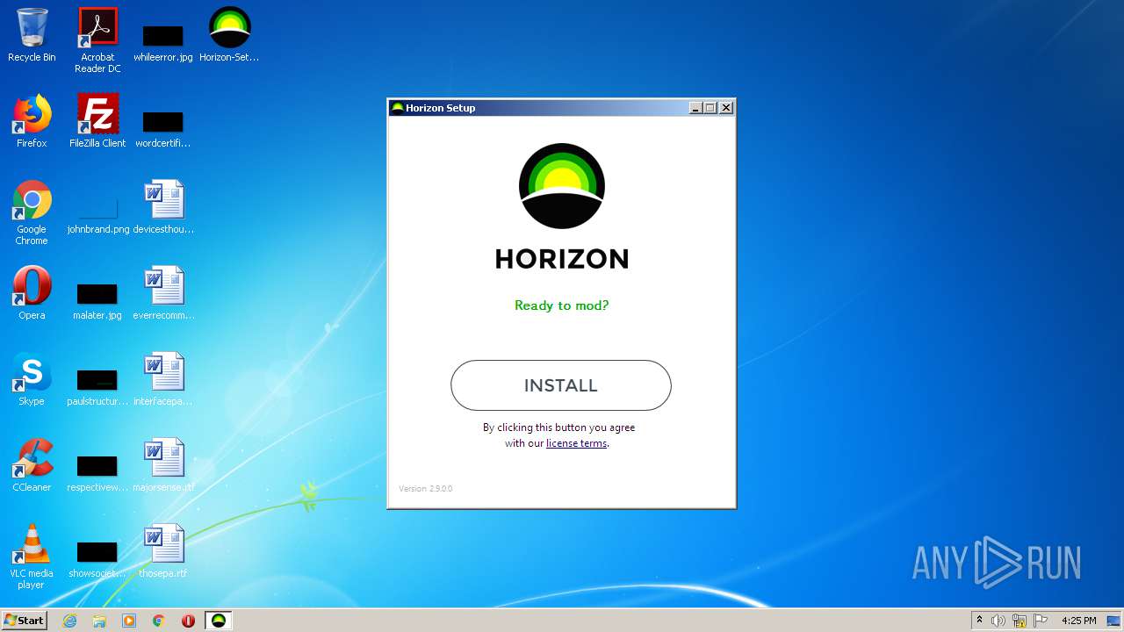Select the Google Chrome desktop shortcut
This screenshot has height=632, width=1124.
click(x=32, y=212)
